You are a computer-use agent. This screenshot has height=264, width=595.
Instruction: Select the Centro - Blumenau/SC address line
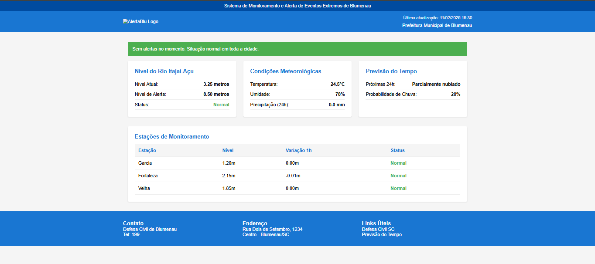[266, 234]
